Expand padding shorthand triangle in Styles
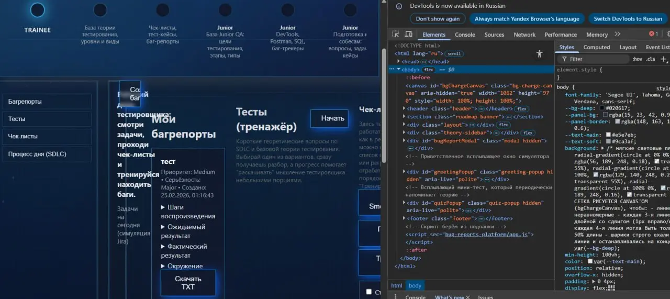670x299 pixels. 593,281
